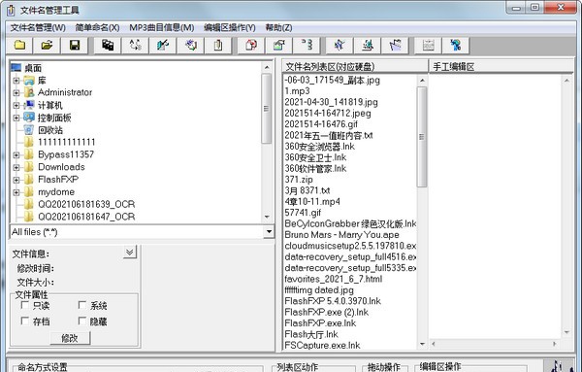This screenshot has height=372, width=582.
Task: Click the file list scrollbar thumb
Action: 422,137
